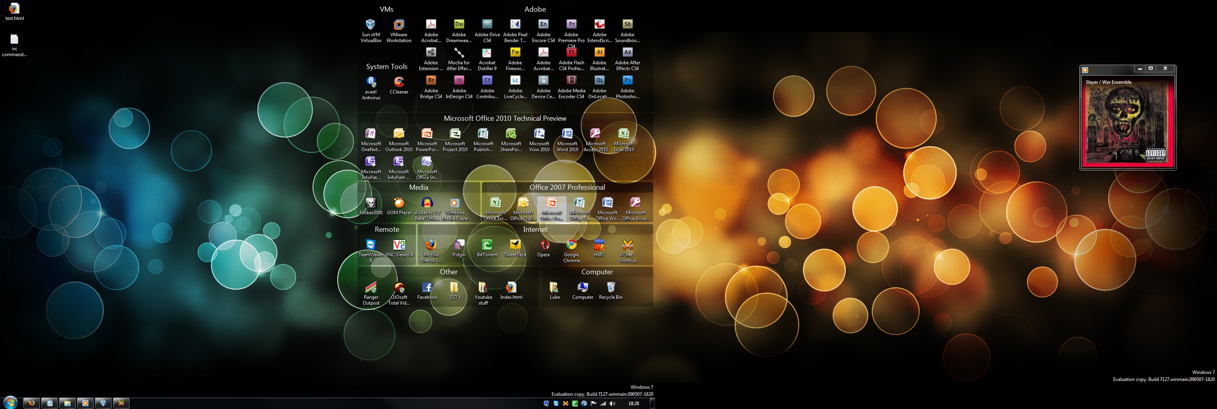The height and width of the screenshot is (409, 1217).
Task: Open the Windows Start menu orb
Action: (10, 402)
